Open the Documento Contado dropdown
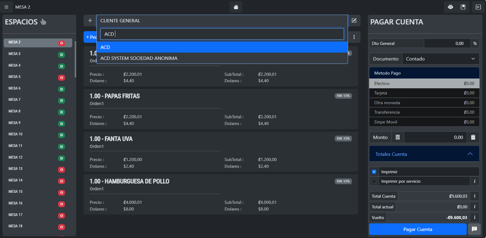 pos(440,59)
